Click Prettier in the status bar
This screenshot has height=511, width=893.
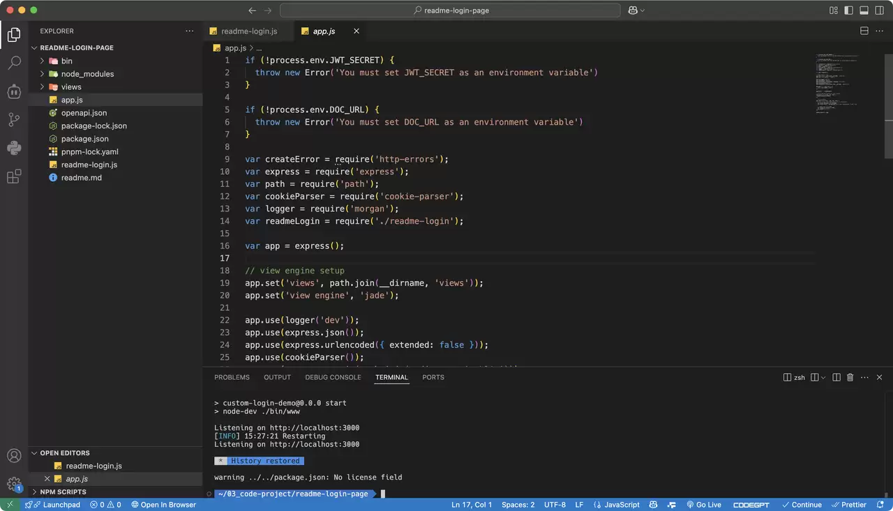click(x=848, y=505)
